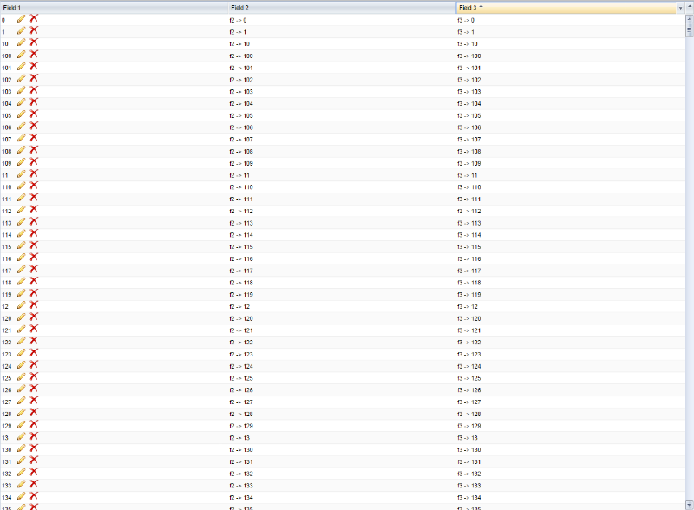Delete row 13 with its red X
This screenshot has height=510, width=694.
tap(34, 436)
